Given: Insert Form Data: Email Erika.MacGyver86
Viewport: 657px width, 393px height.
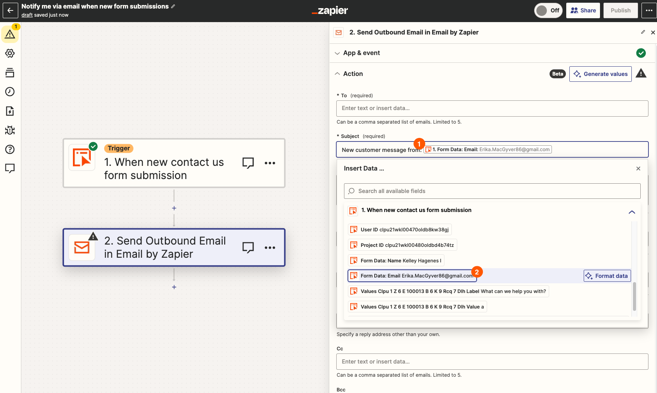Looking at the screenshot, I should pos(412,276).
